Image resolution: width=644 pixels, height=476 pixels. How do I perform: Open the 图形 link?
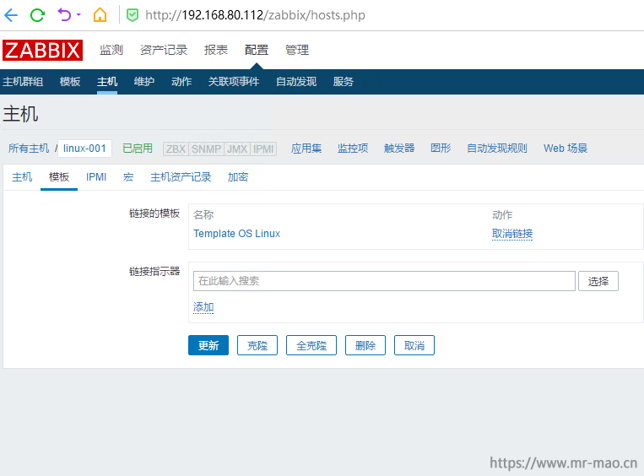(441, 149)
